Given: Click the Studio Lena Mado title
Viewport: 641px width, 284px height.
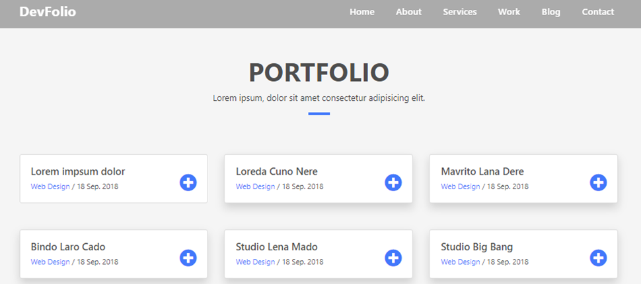Looking at the screenshot, I should pyautogui.click(x=277, y=247).
